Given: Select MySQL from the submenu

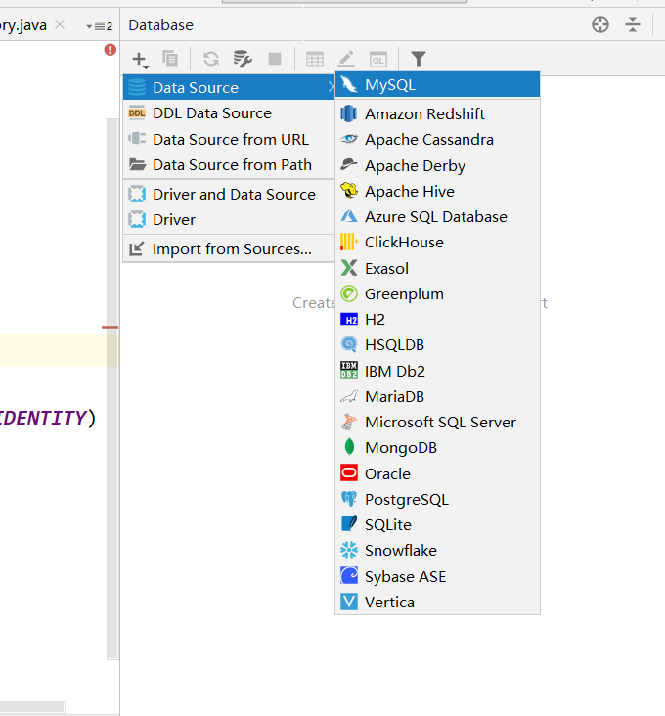Looking at the screenshot, I should 438,84.
